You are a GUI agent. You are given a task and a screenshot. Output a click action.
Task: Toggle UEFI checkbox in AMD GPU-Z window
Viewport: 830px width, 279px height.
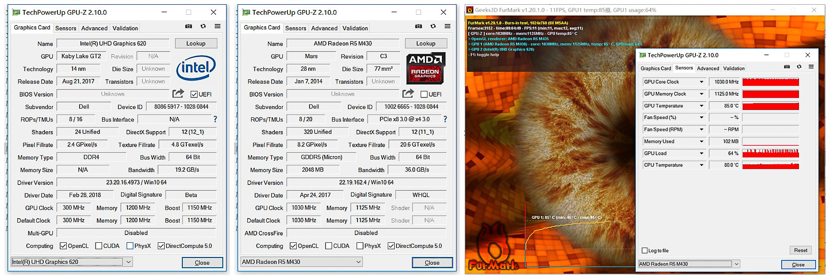424,94
